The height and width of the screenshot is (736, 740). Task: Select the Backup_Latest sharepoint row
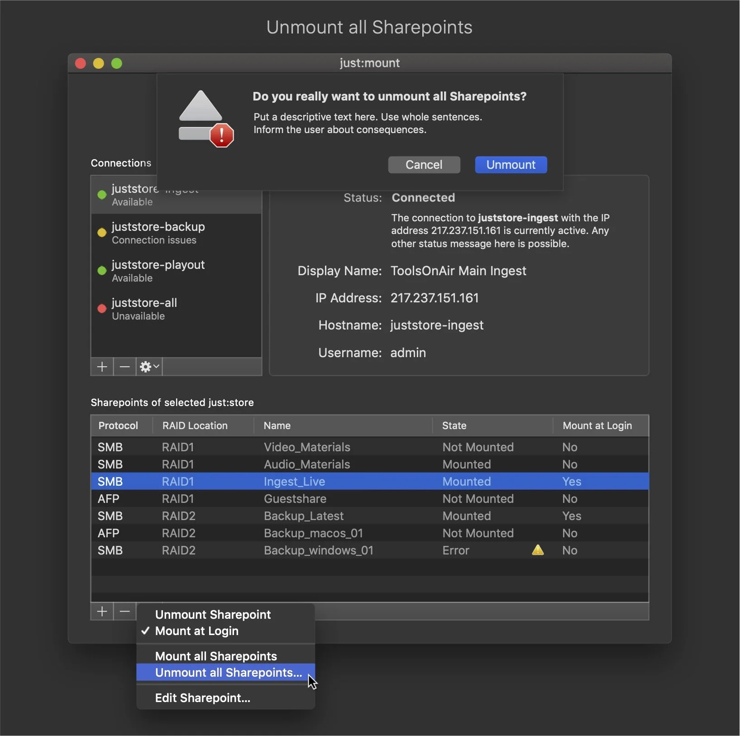coord(370,516)
